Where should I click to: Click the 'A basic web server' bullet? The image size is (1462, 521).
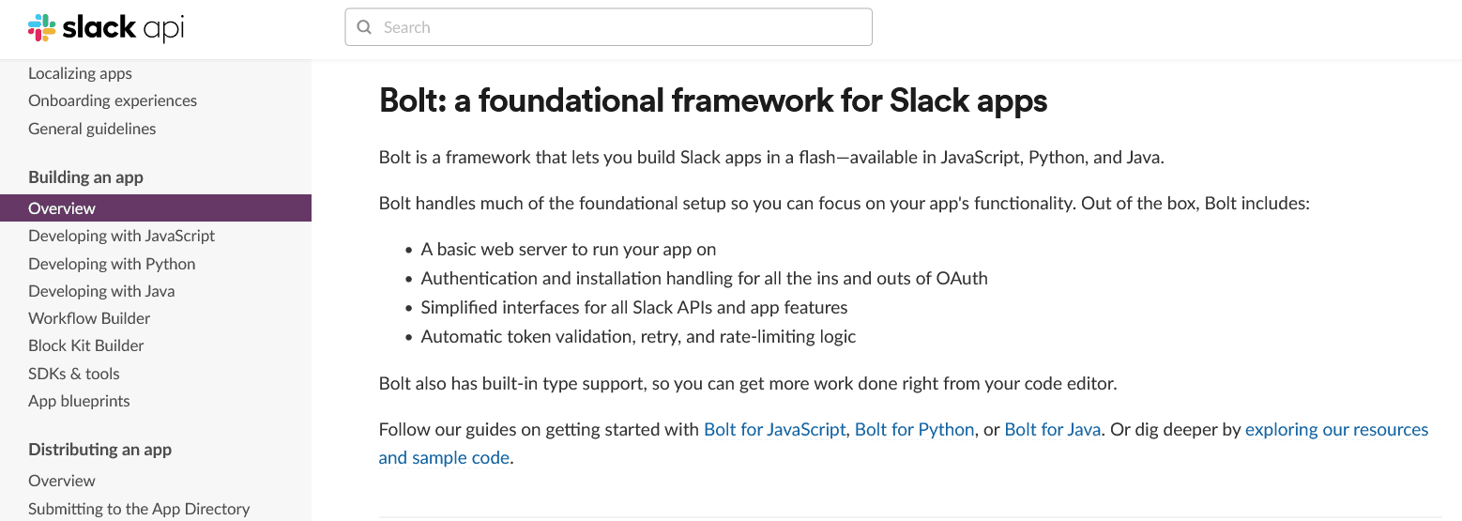pyautogui.click(x=569, y=250)
